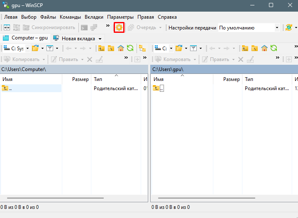Click the globe refresh icon at toolbar end
298x218 pixels.
(289, 27)
